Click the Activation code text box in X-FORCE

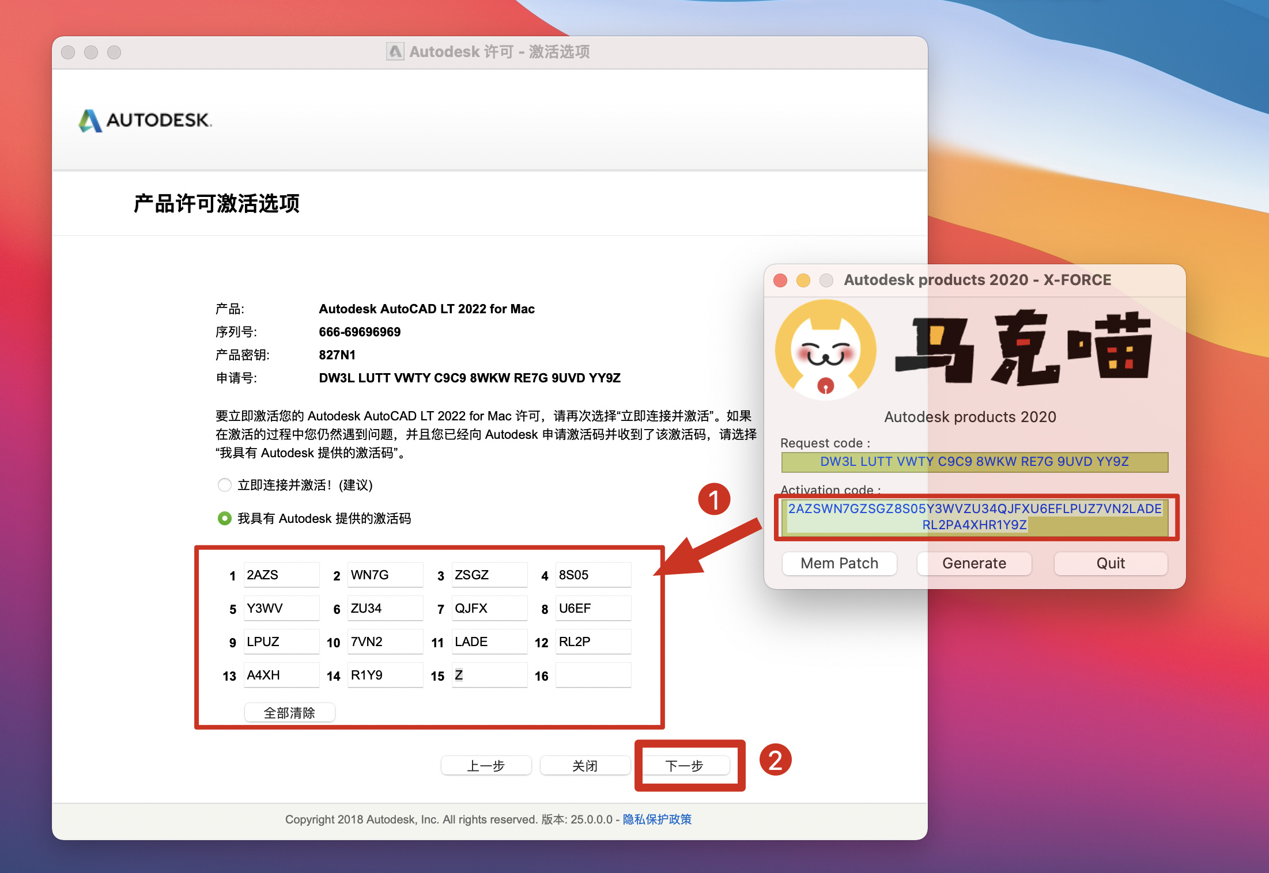click(974, 517)
